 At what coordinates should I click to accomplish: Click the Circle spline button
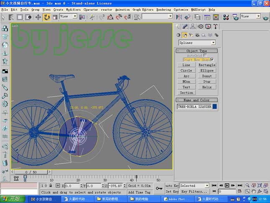(186, 71)
